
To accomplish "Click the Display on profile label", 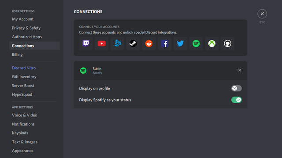I will click(x=94, y=89).
